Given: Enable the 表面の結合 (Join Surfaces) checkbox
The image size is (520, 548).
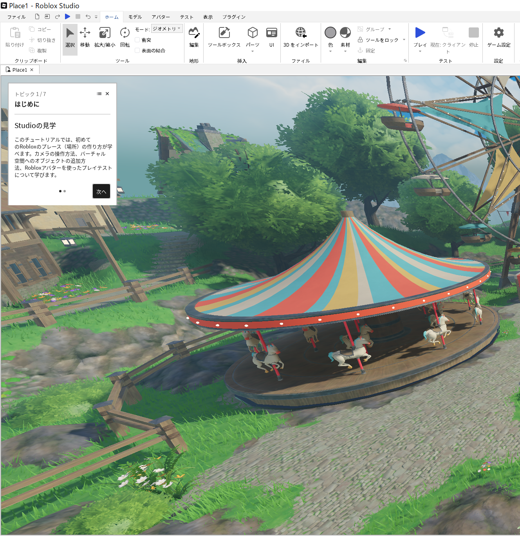Looking at the screenshot, I should click(137, 50).
